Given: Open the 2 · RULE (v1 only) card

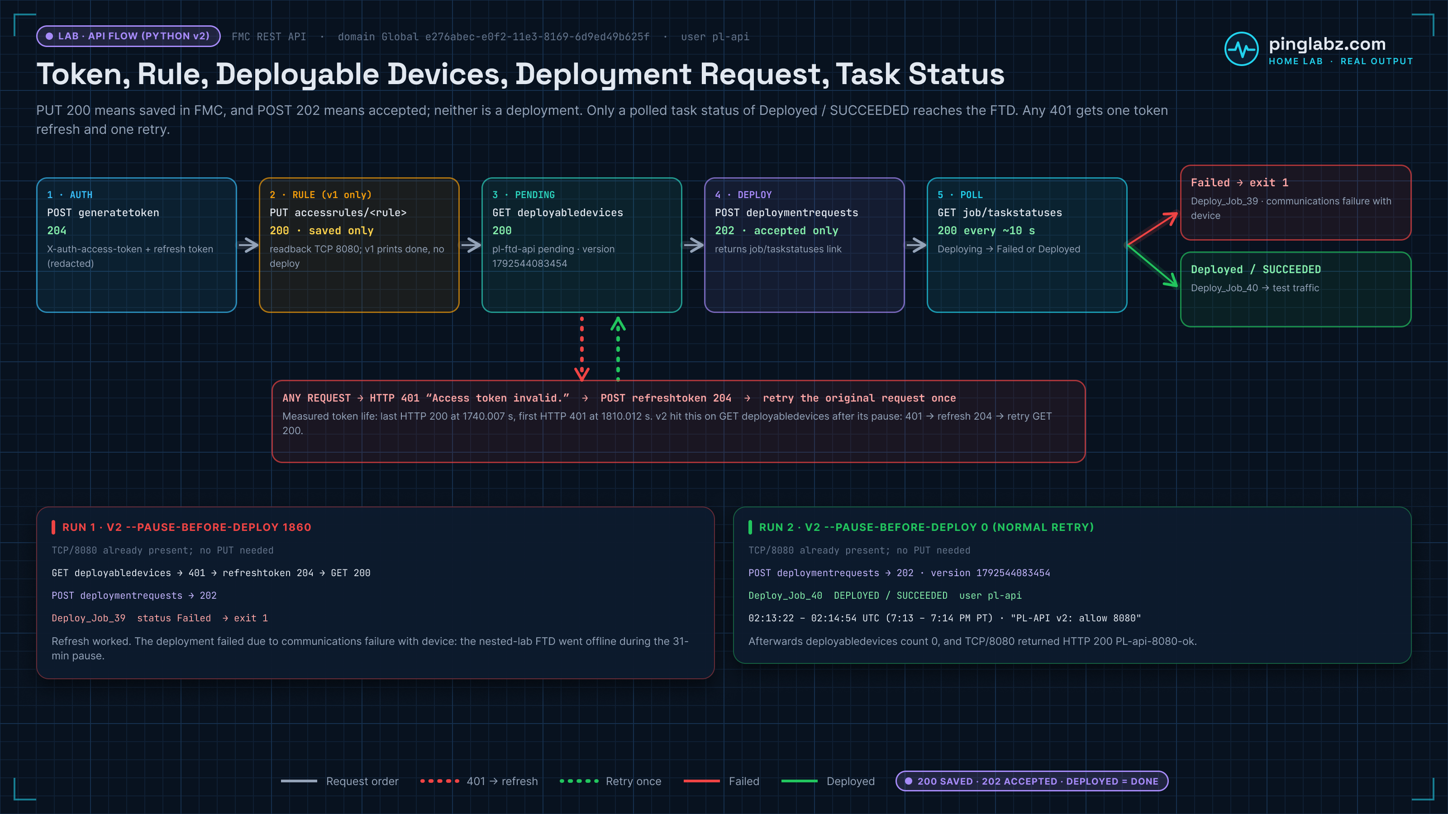Looking at the screenshot, I should tap(359, 245).
